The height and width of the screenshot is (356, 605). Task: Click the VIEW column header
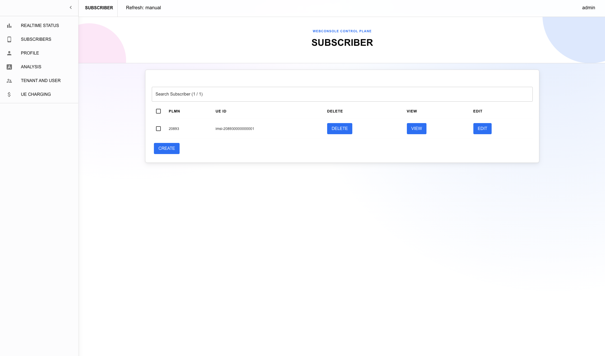(412, 111)
